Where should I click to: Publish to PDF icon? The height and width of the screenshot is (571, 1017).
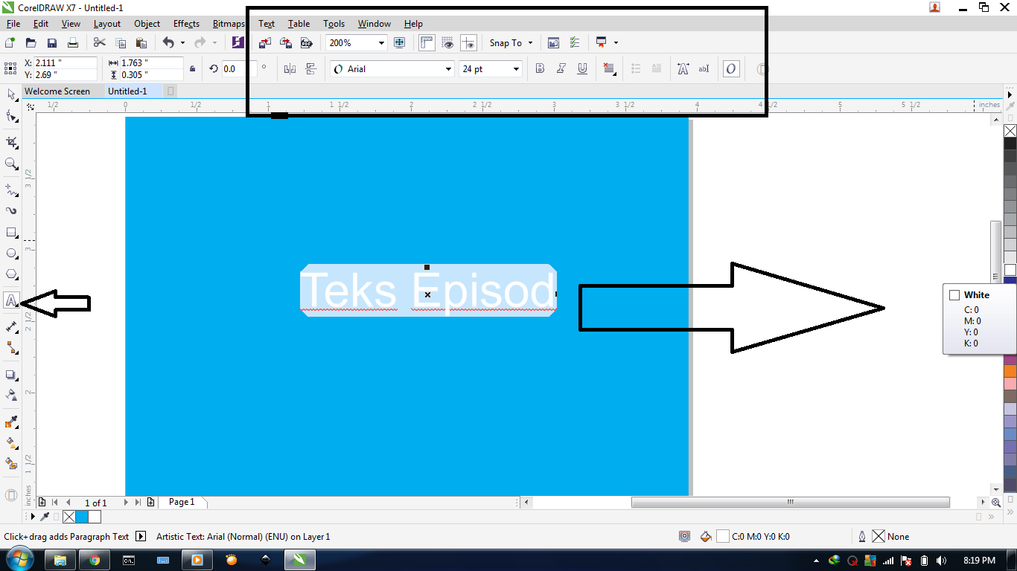306,43
